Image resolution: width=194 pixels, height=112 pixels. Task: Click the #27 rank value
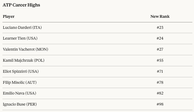[160, 50]
